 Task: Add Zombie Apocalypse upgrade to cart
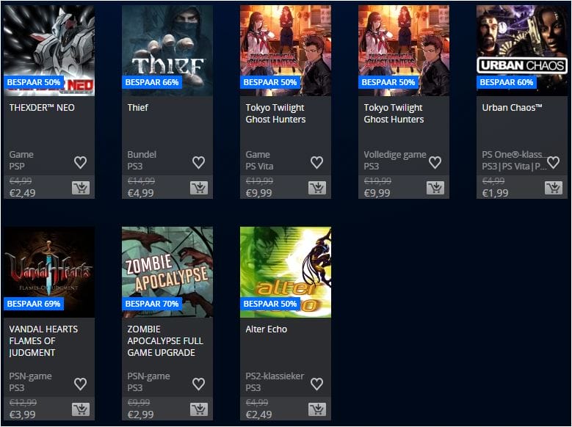199,409
